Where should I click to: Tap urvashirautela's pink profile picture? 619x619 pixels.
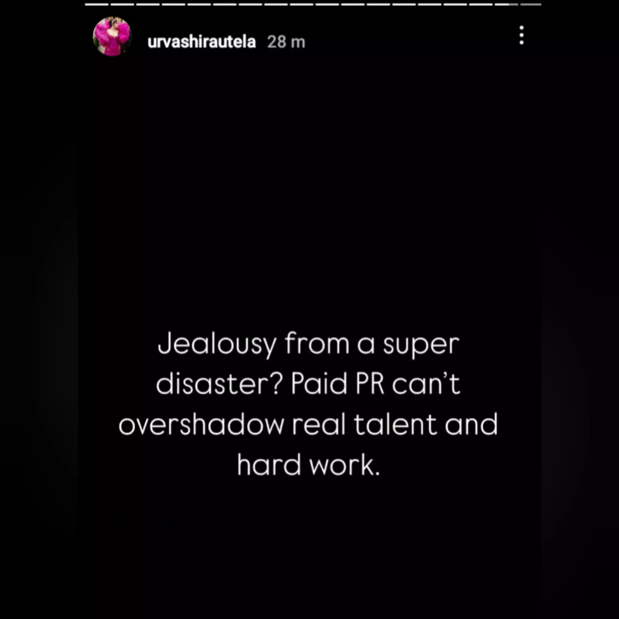point(112,36)
